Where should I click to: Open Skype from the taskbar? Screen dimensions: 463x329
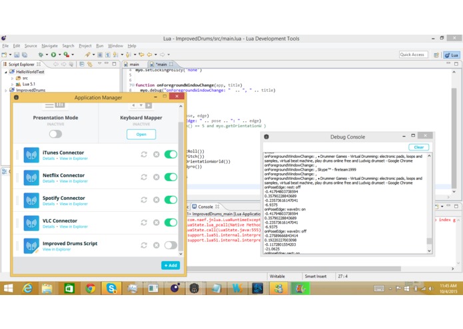[x=111, y=288]
